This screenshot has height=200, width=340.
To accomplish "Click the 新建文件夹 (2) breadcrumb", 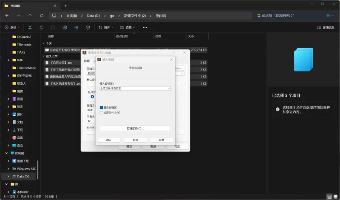I will tap(135, 16).
